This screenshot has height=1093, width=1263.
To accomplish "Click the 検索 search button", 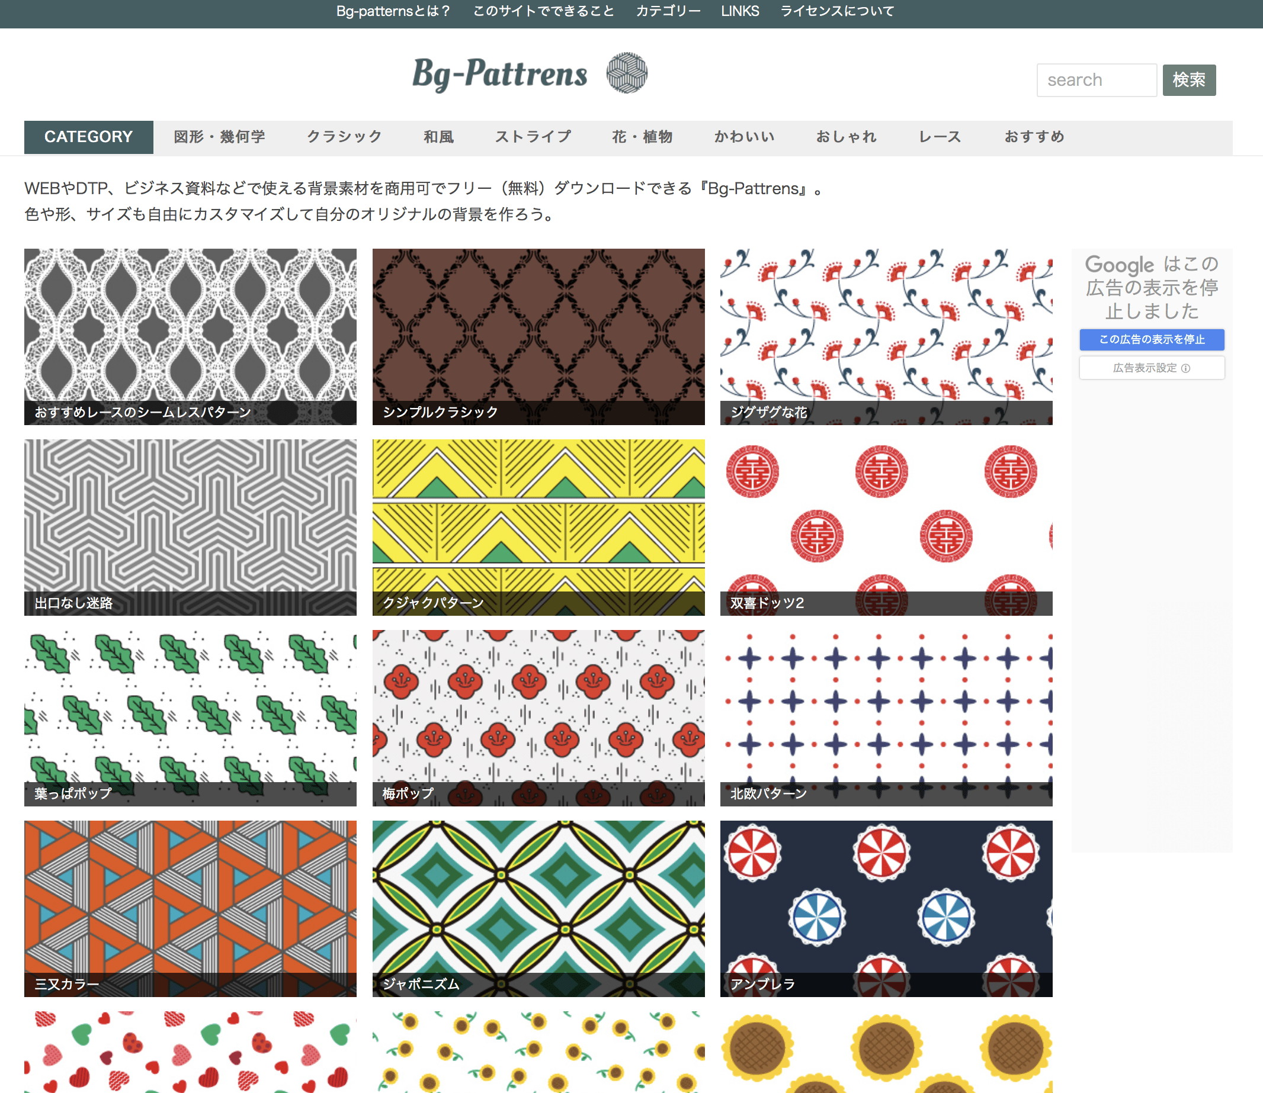I will [x=1190, y=78].
